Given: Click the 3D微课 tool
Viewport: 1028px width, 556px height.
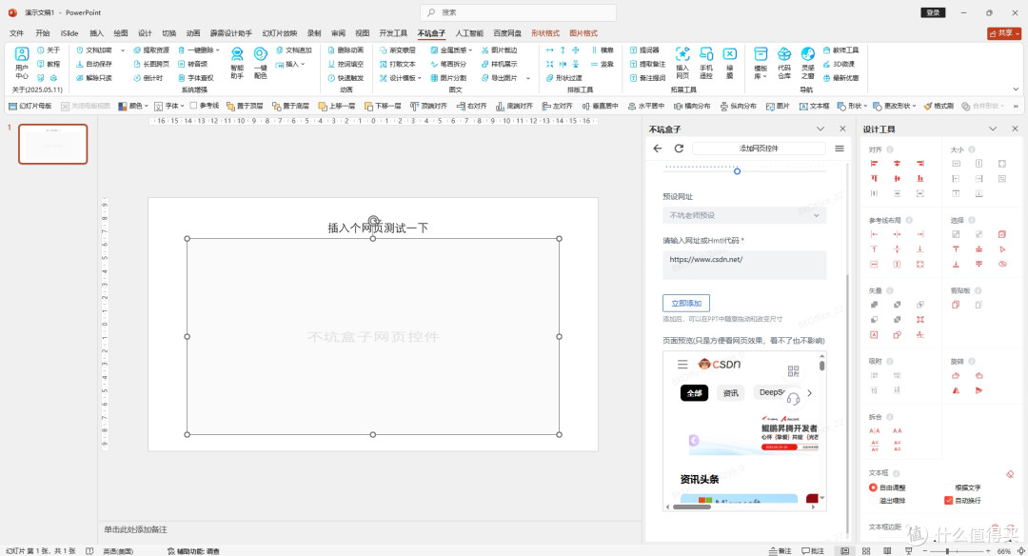Looking at the screenshot, I should coord(839,64).
